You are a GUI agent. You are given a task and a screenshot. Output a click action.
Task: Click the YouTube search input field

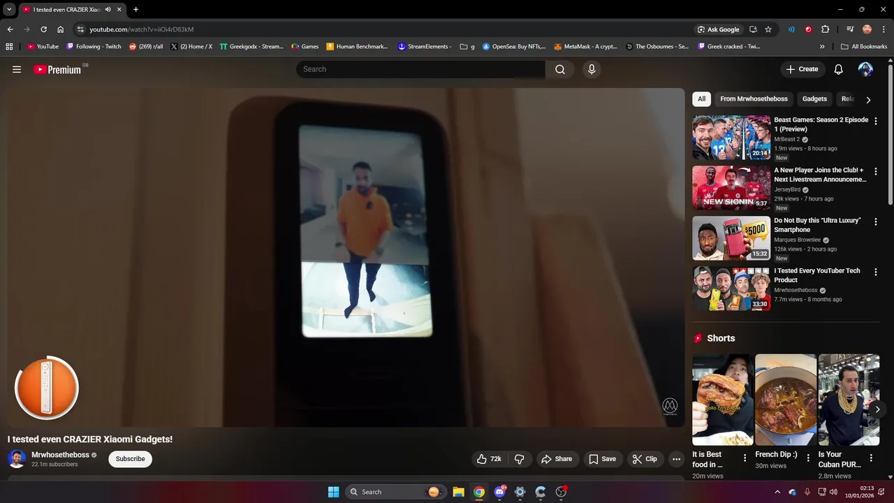420,69
